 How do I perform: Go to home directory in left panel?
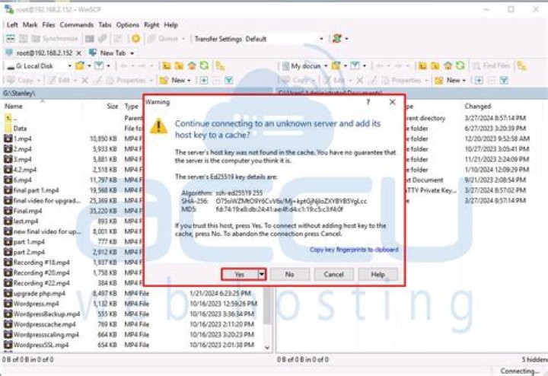click(192, 65)
